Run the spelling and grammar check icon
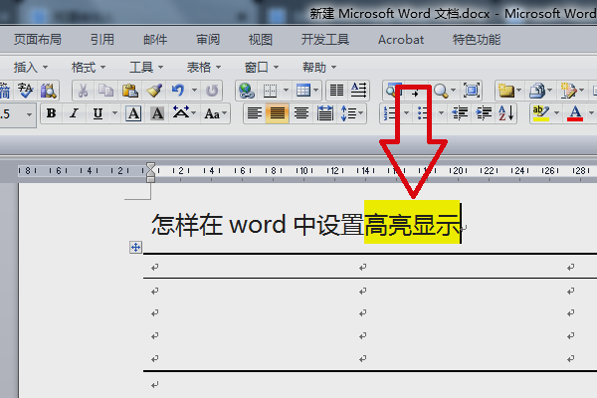 pyautogui.click(x=26, y=91)
